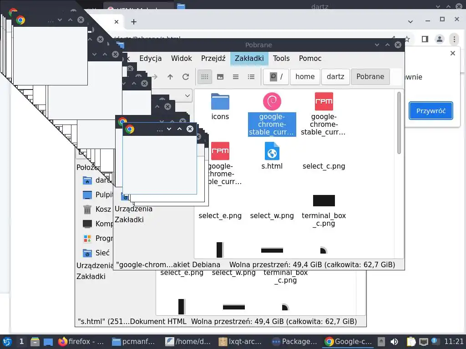The width and height of the screenshot is (466, 349).
Task: Open dartz home in back window sidebar
Action: click(x=97, y=180)
